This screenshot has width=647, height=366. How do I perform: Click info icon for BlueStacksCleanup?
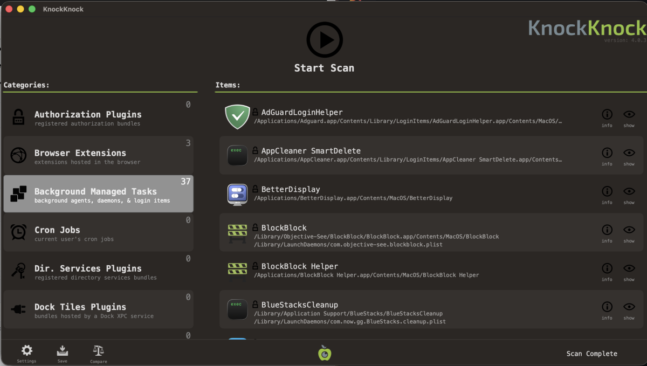coord(607,307)
